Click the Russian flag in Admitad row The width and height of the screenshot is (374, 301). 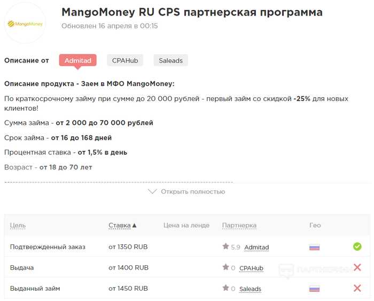(x=314, y=247)
